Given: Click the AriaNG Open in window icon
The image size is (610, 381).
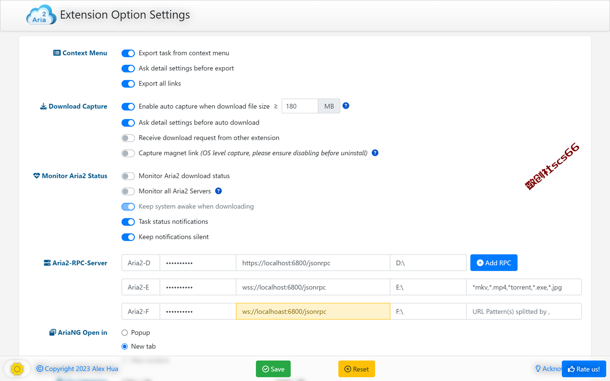Looking at the screenshot, I should [52, 332].
